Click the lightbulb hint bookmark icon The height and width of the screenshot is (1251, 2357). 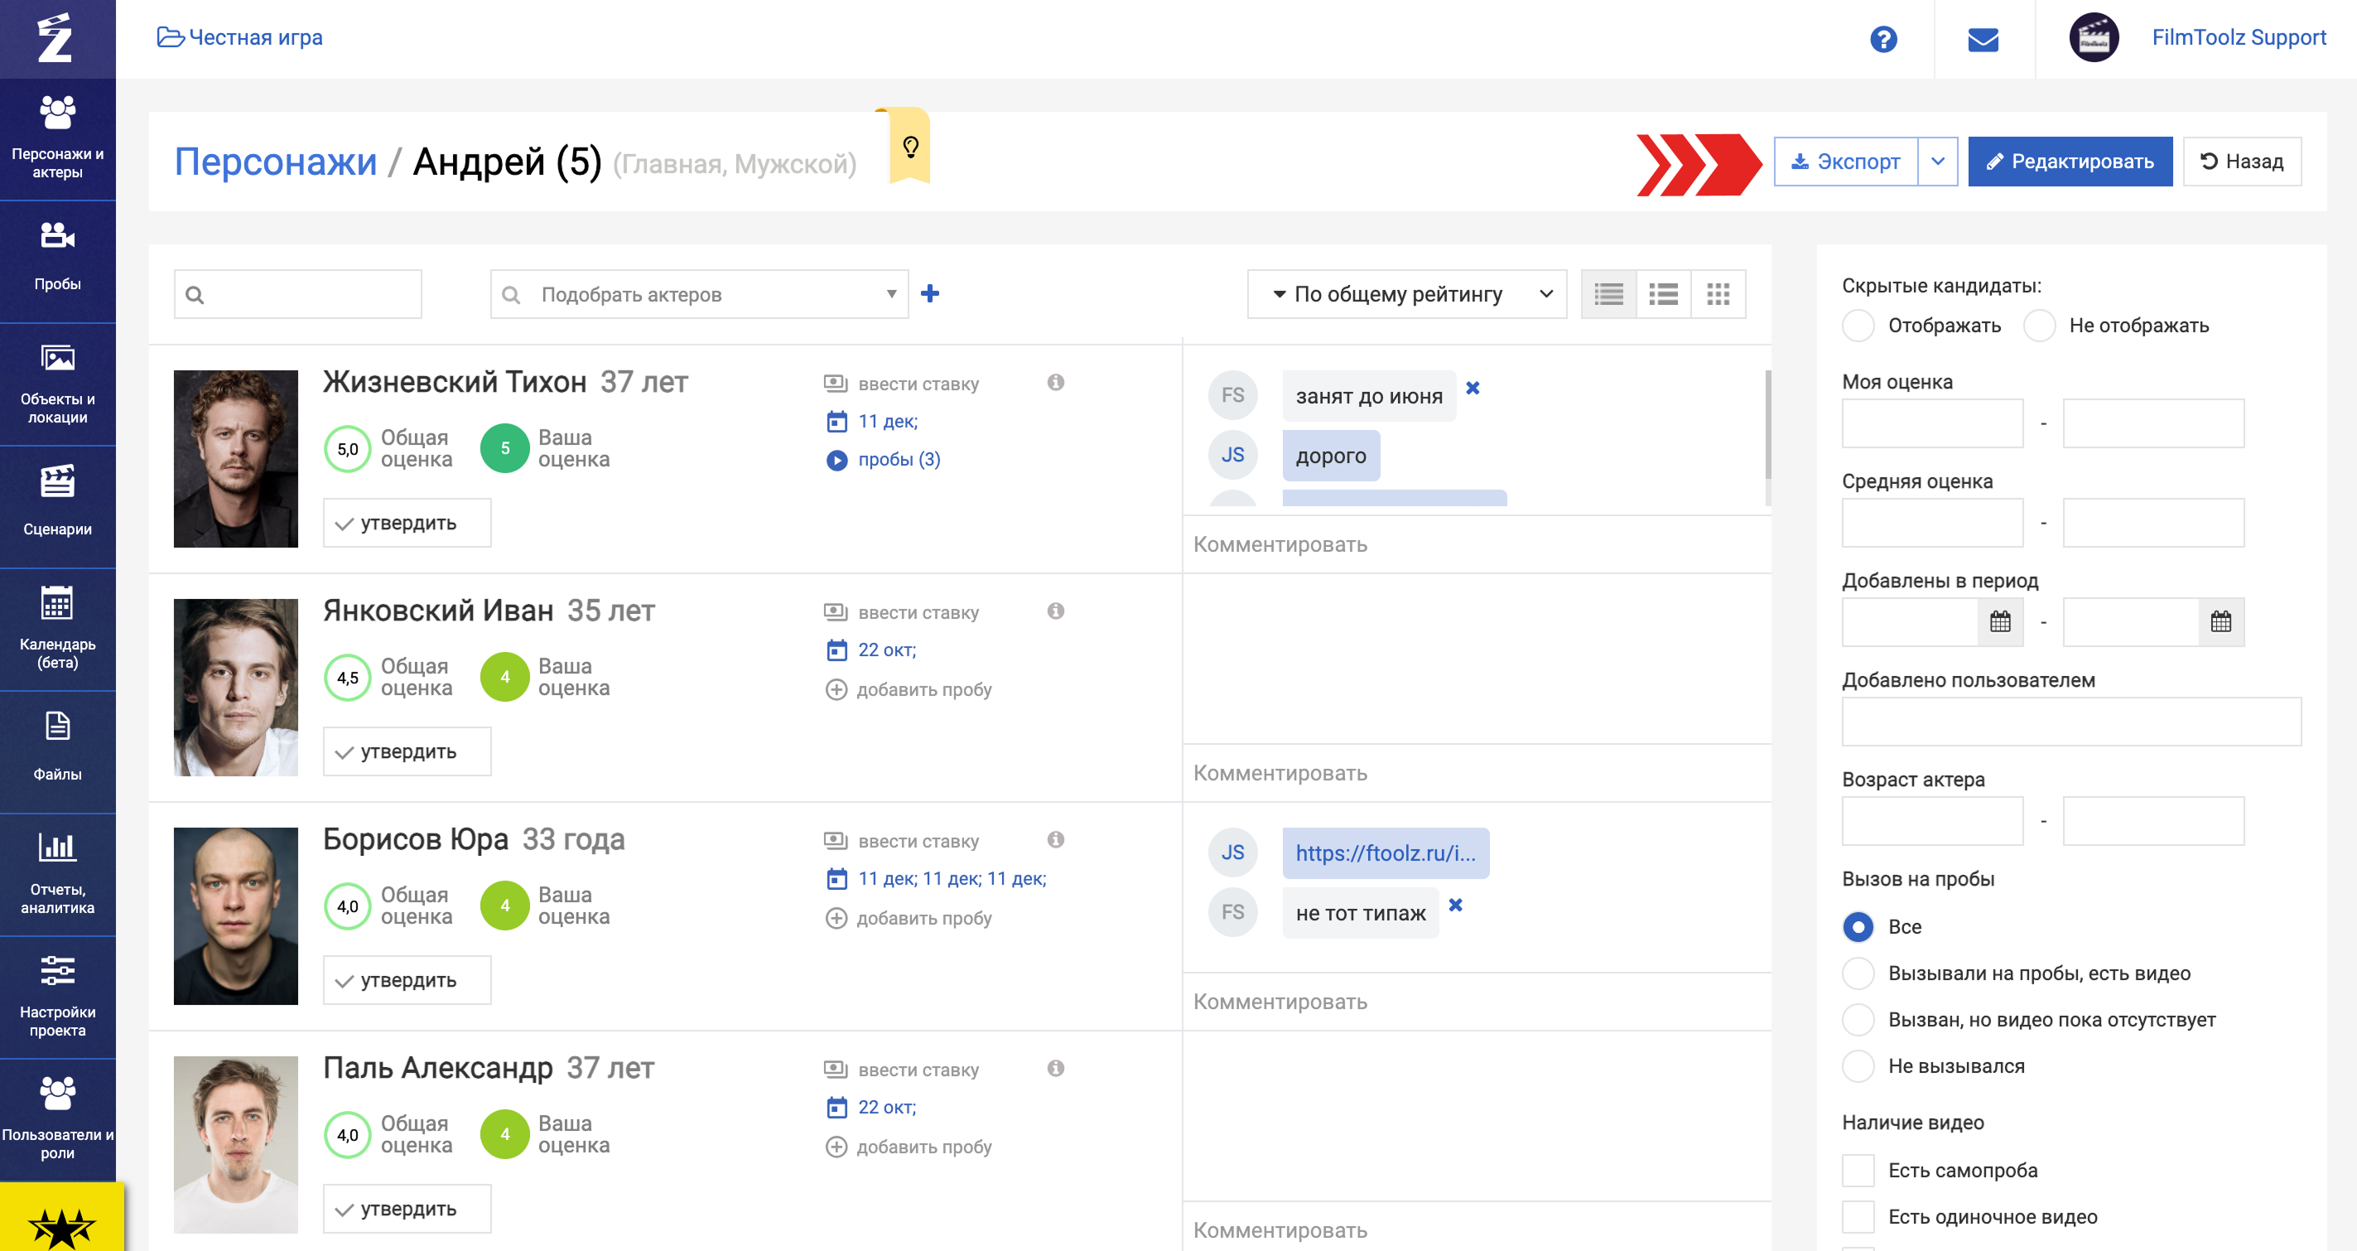pos(910,147)
